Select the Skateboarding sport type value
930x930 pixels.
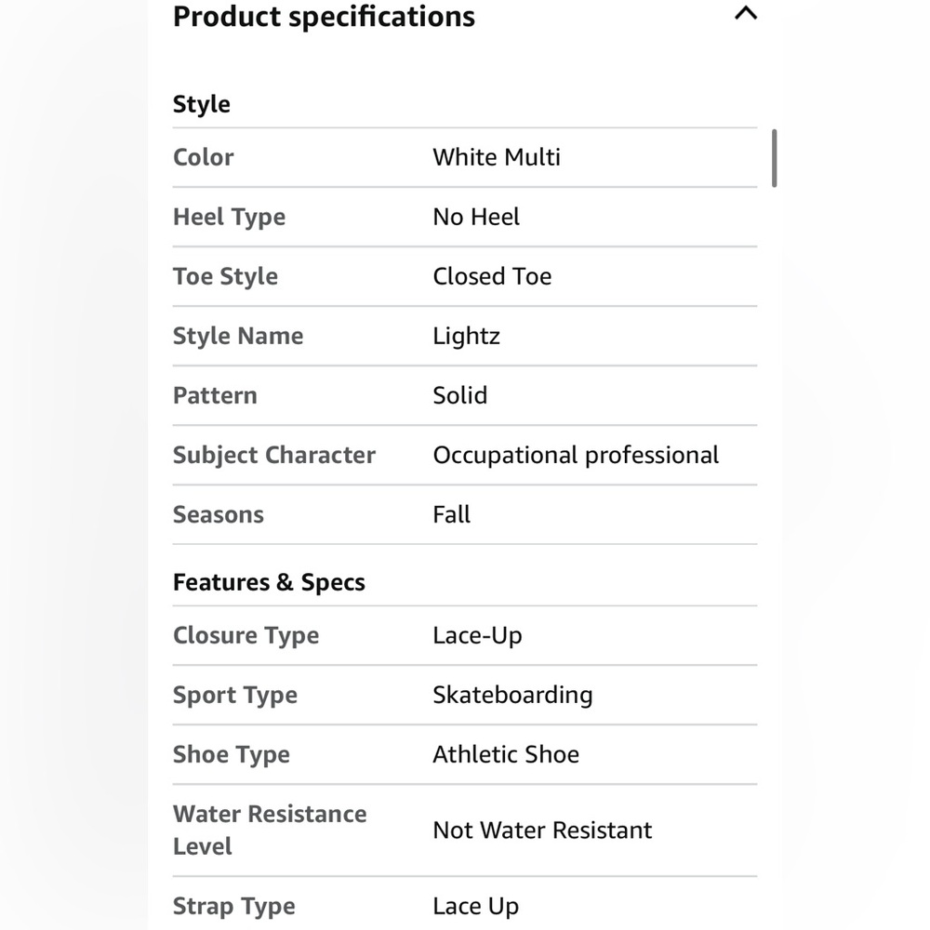pos(512,695)
